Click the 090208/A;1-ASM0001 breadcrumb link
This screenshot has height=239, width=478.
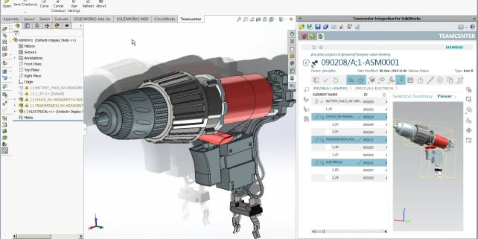coord(330,88)
